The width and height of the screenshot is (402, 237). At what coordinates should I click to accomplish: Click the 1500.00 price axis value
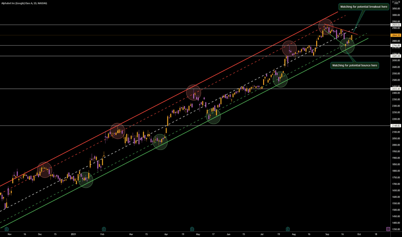(x=396, y=210)
